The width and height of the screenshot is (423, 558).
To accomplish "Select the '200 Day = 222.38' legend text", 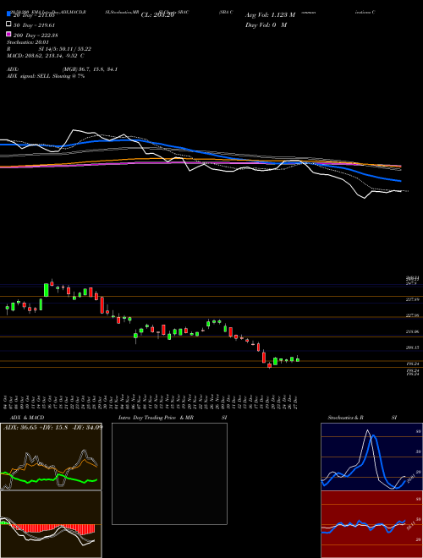I will (36, 36).
